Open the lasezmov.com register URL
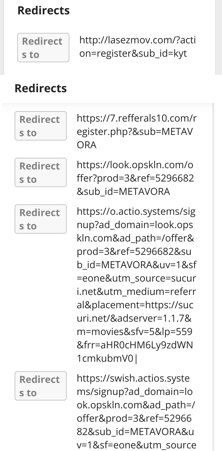Screen dimensions: 222x451 point(137,47)
